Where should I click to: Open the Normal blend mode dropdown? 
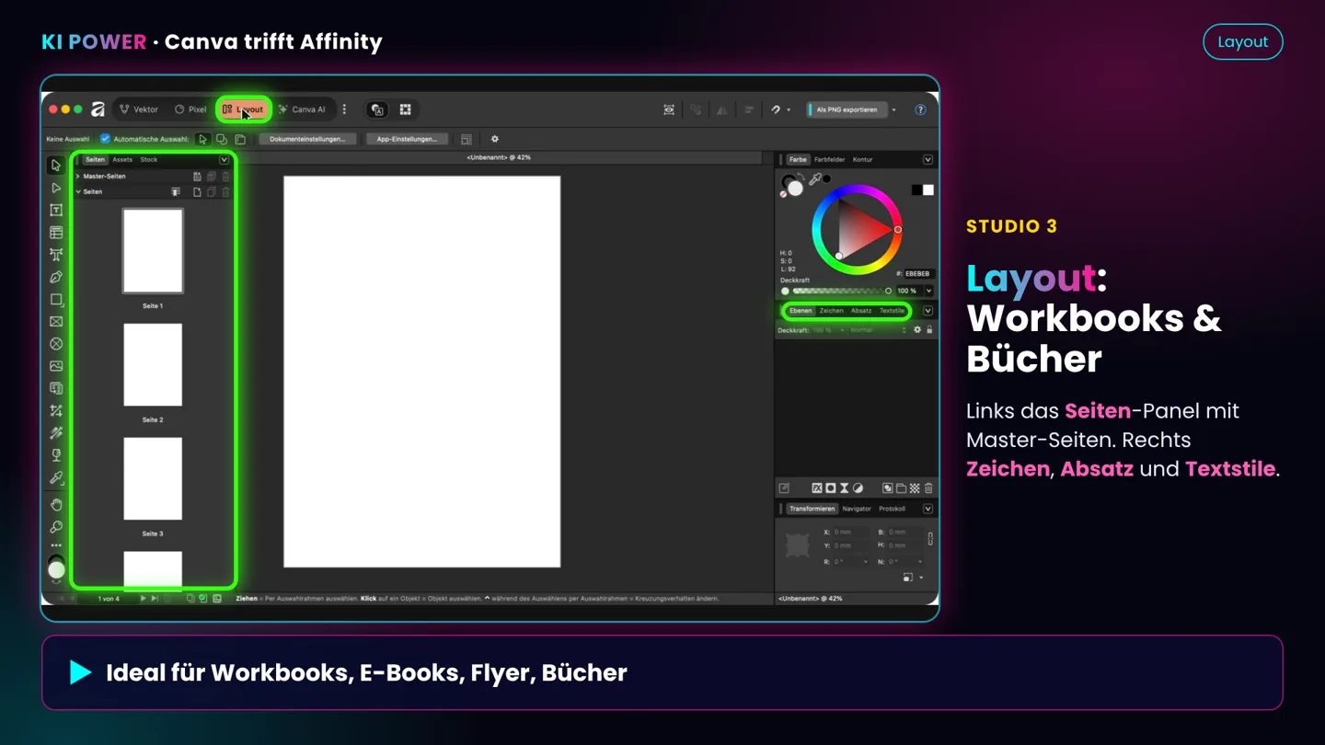[x=879, y=330]
